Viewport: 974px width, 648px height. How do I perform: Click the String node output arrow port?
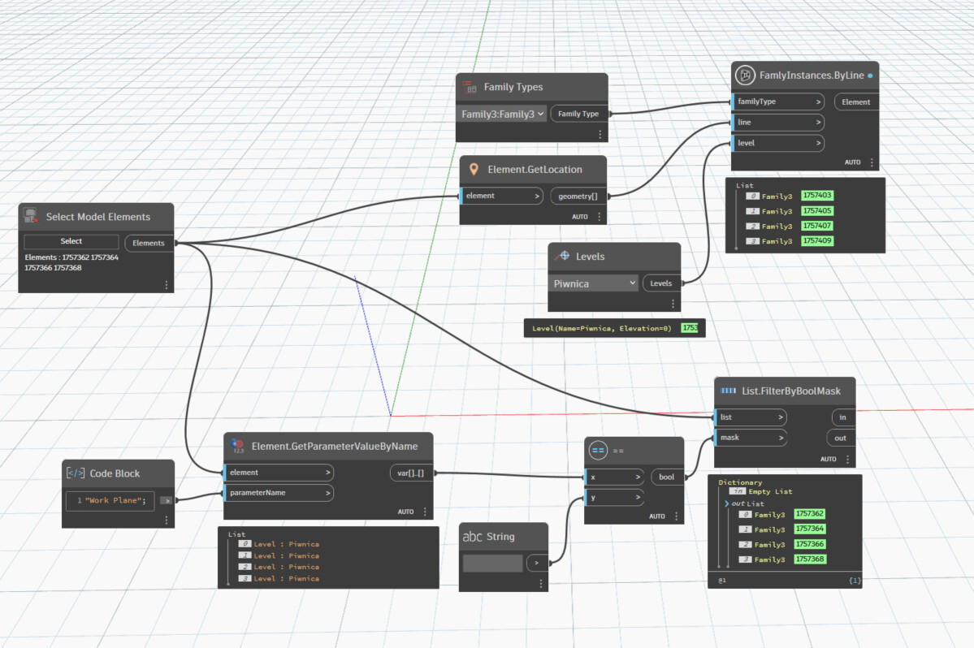[537, 563]
